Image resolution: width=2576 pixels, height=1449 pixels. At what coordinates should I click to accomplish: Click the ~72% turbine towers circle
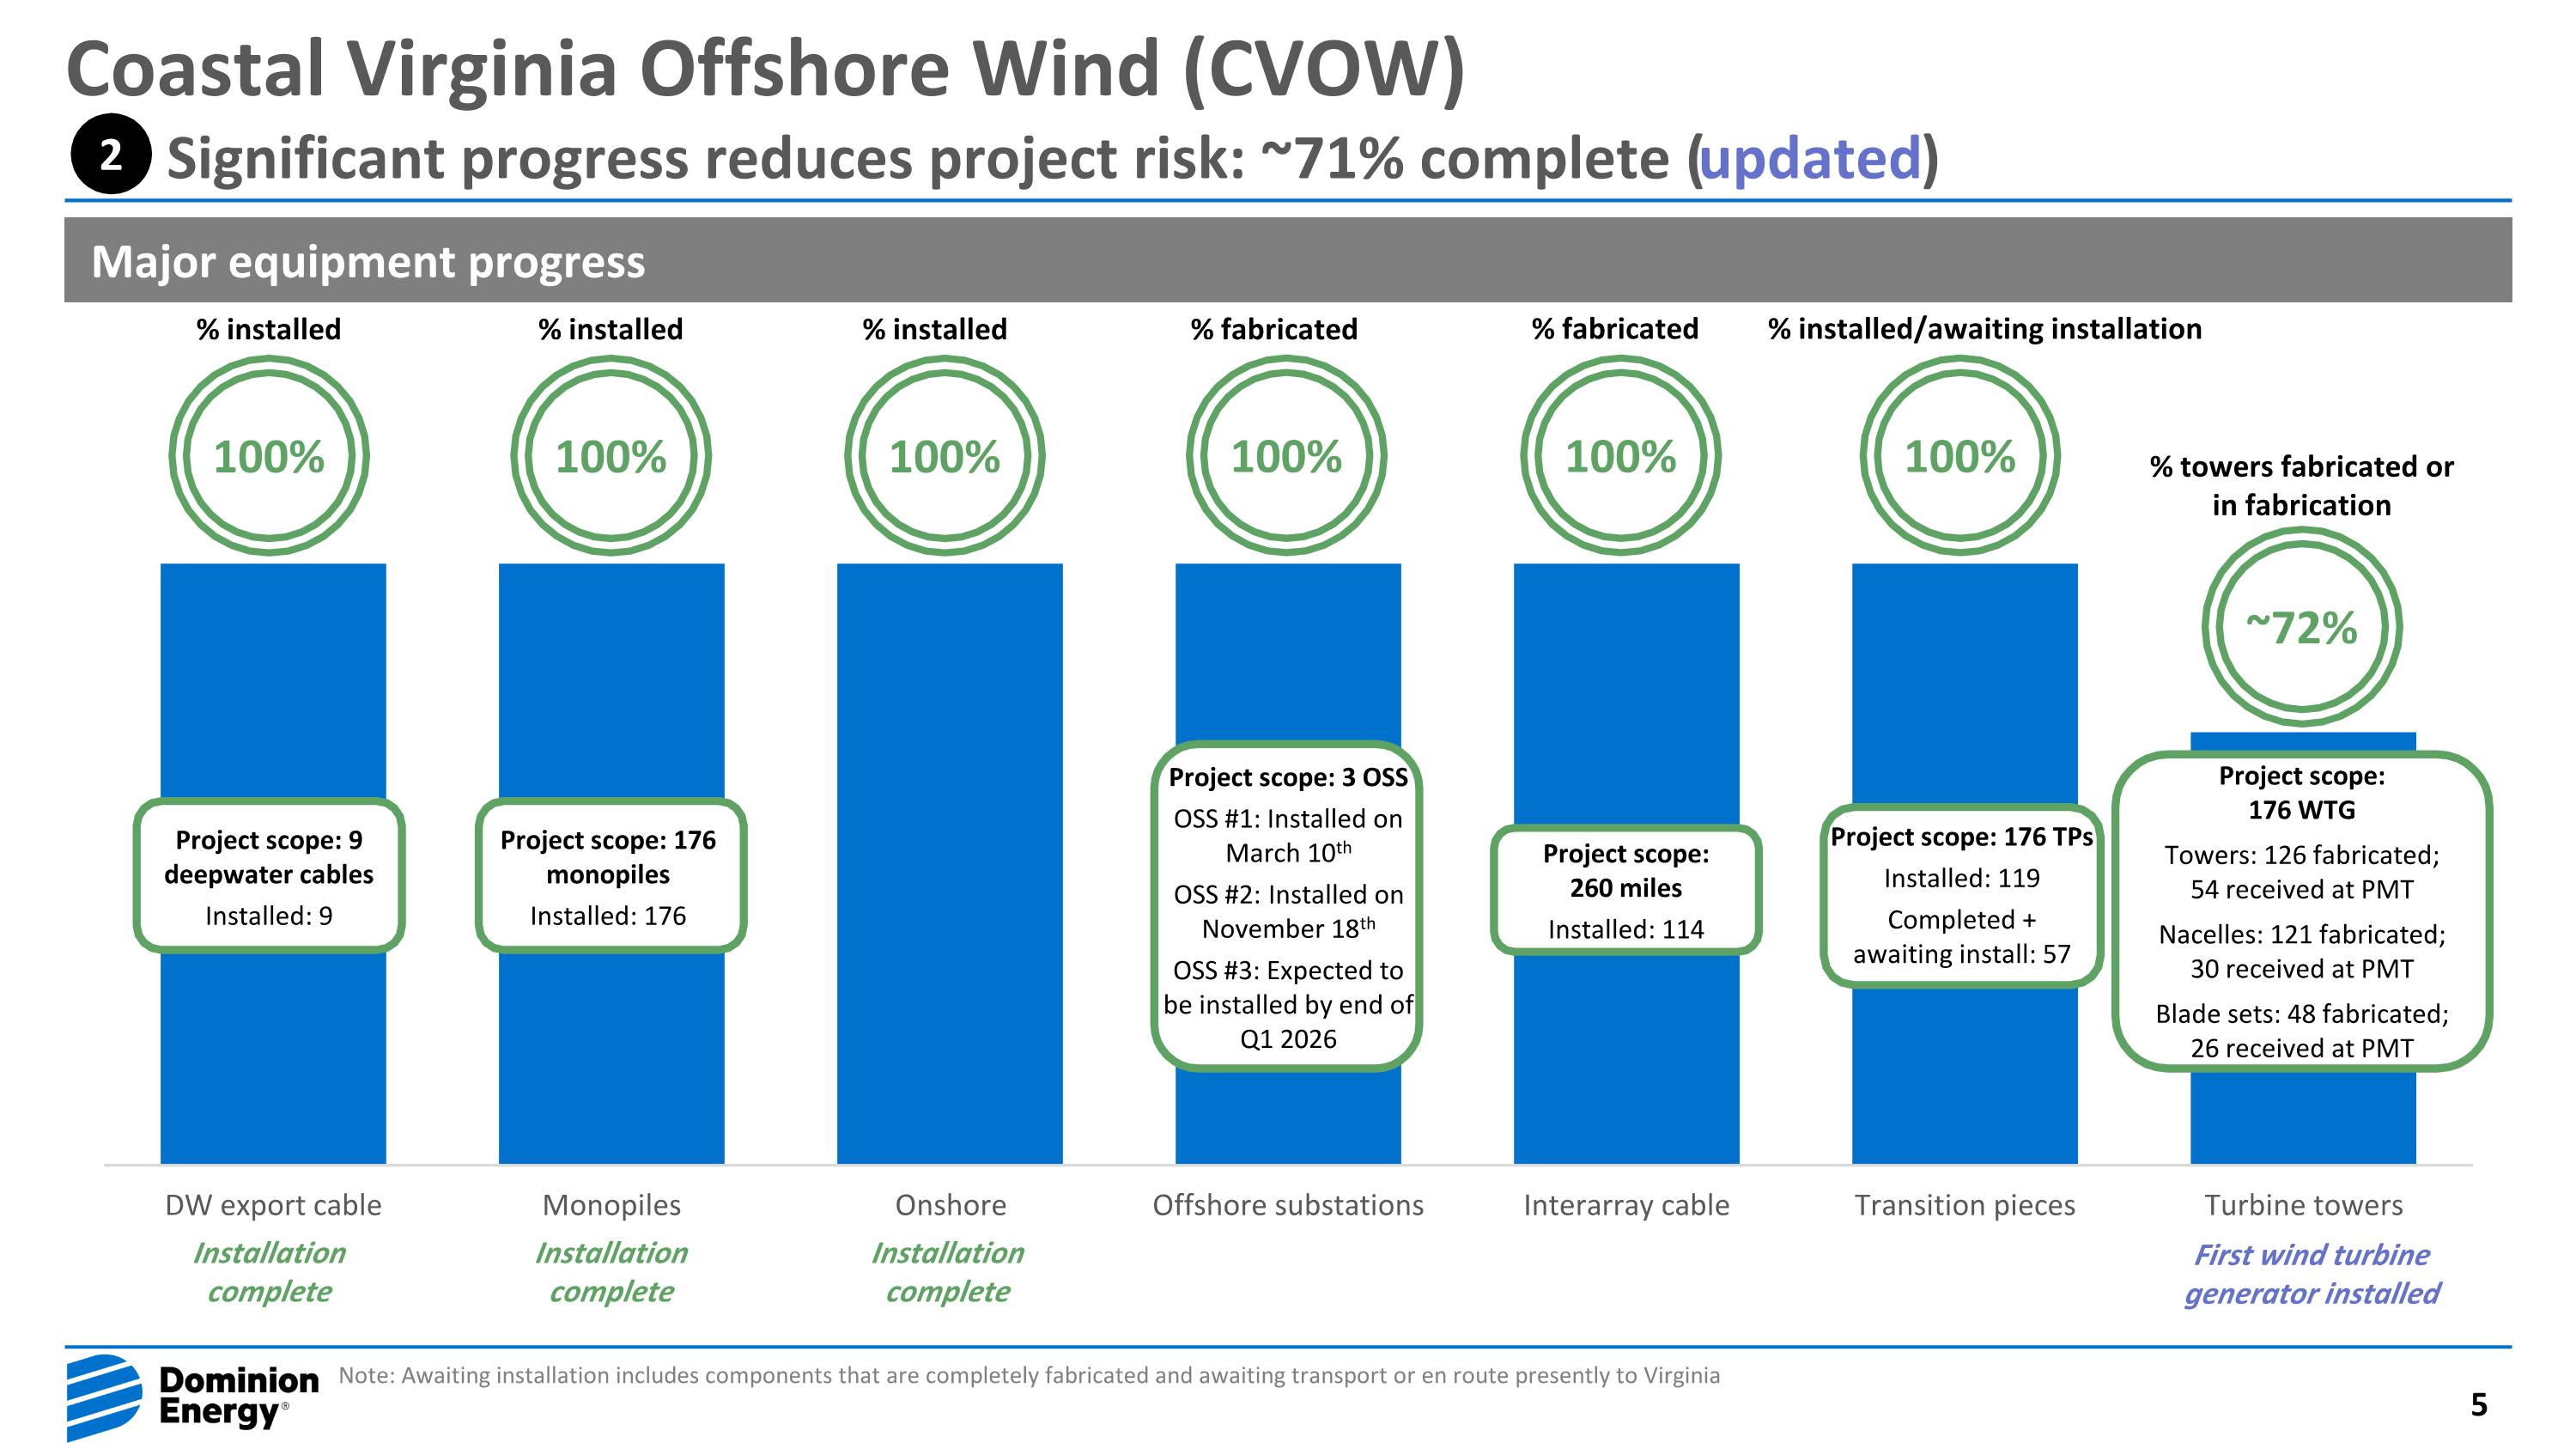(x=2301, y=628)
